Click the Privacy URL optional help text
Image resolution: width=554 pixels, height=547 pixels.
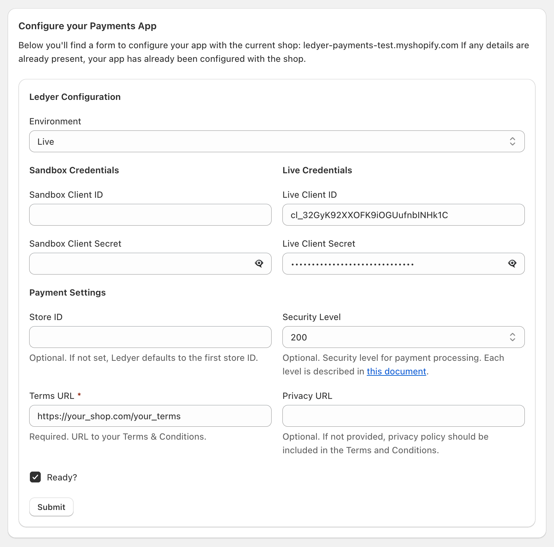pos(386,443)
